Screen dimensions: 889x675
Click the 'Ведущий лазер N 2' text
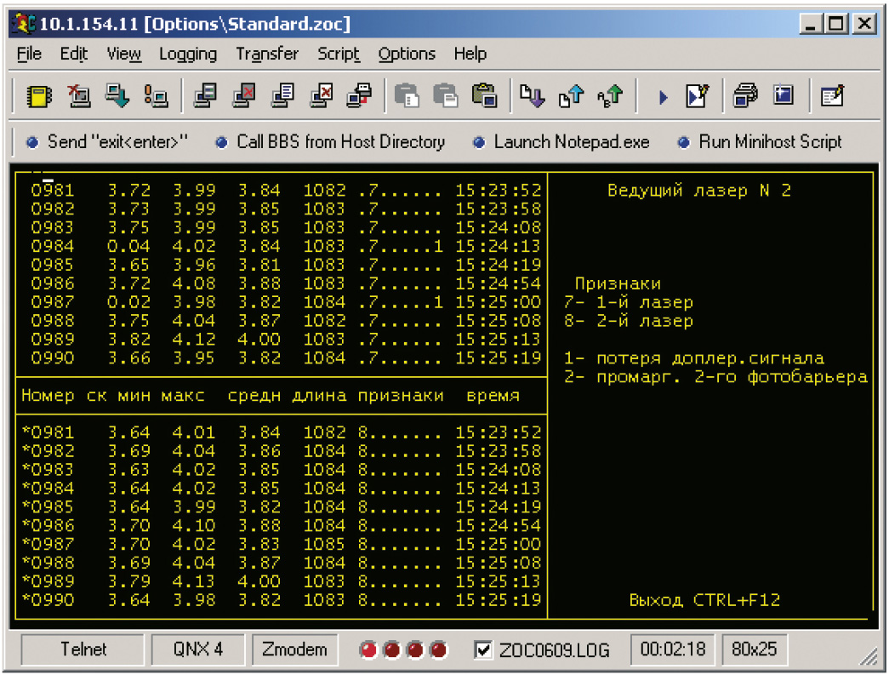coord(699,191)
